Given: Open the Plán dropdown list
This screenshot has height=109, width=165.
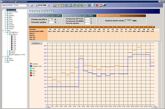Looking at the screenshot, I should point(27,5).
